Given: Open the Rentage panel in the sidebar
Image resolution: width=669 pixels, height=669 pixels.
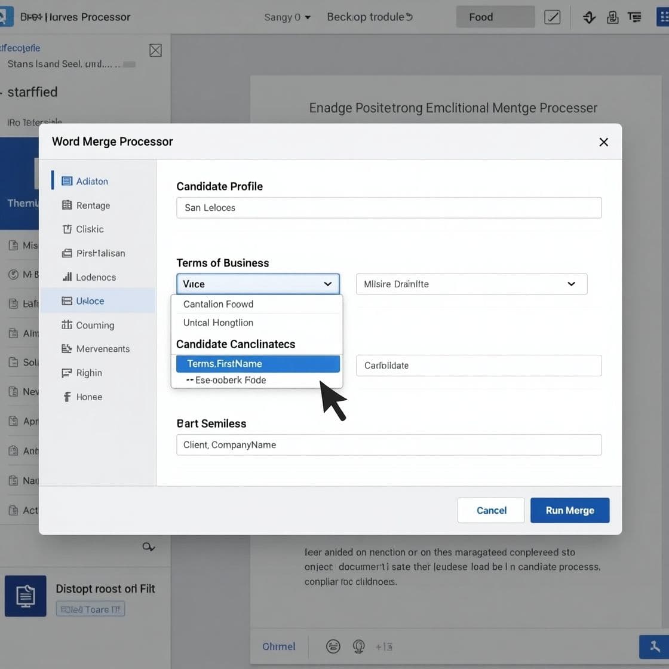Looking at the screenshot, I should point(67,205).
